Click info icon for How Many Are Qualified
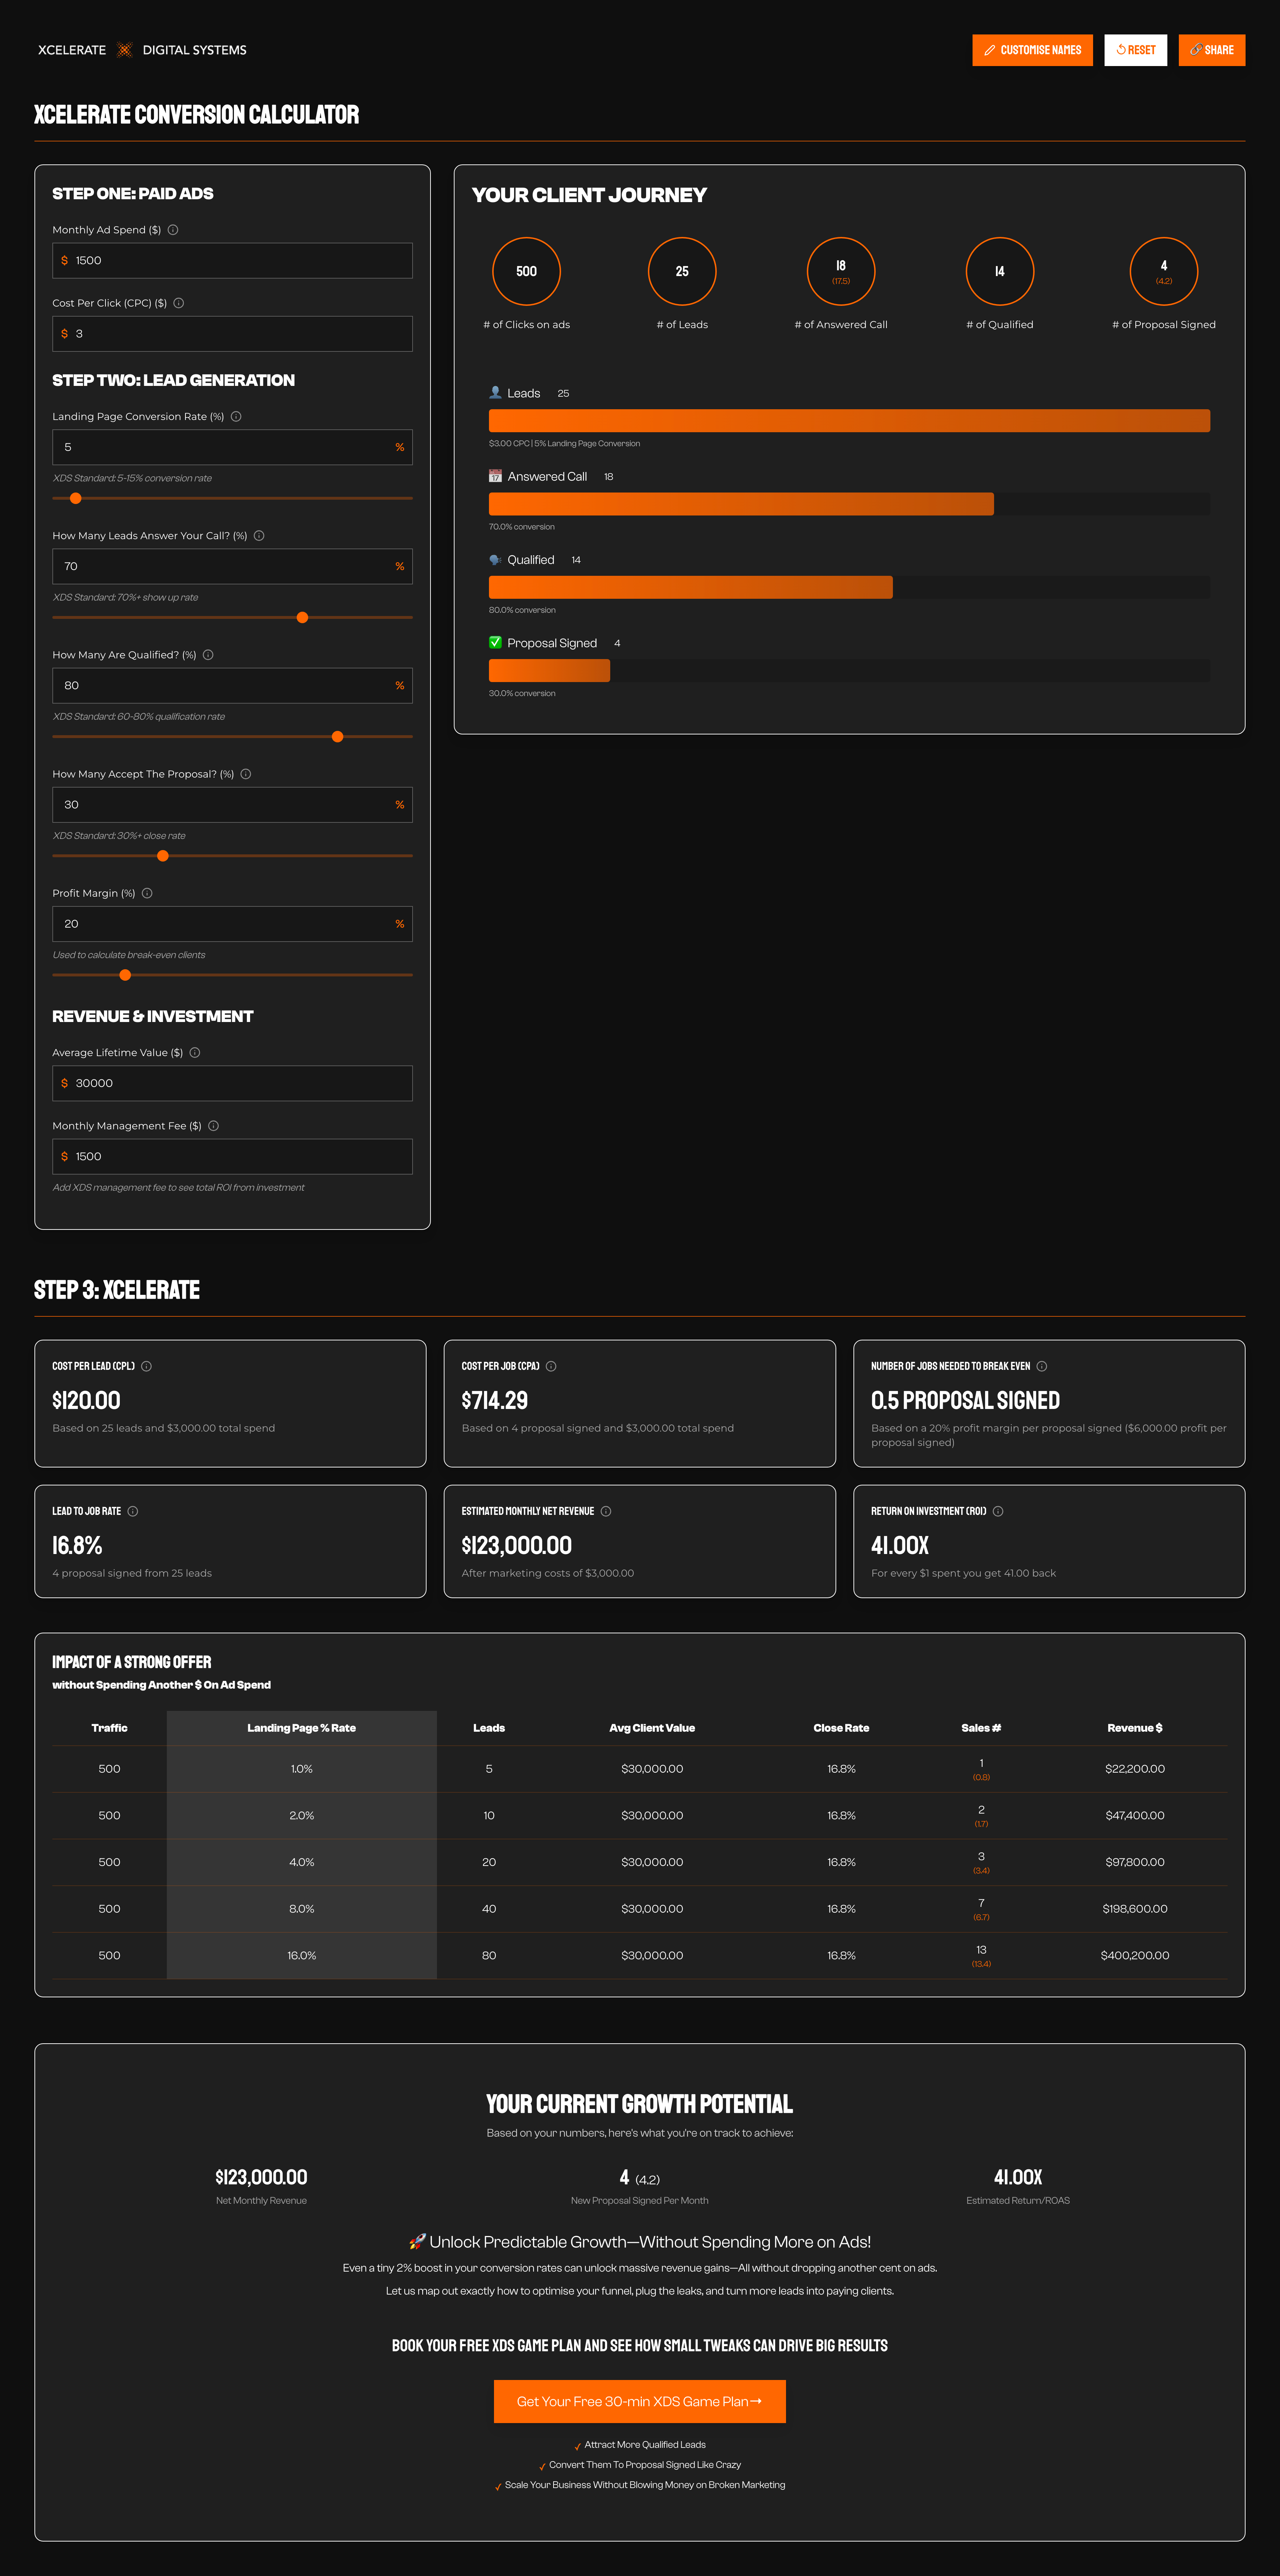This screenshot has width=1280, height=2576. (x=208, y=655)
